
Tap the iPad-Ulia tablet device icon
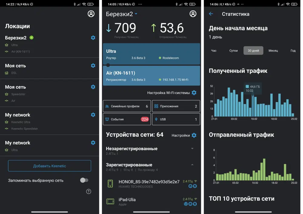point(110,202)
